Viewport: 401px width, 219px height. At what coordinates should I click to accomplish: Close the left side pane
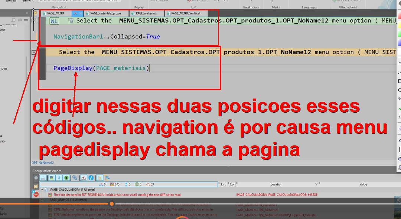(27, 13)
